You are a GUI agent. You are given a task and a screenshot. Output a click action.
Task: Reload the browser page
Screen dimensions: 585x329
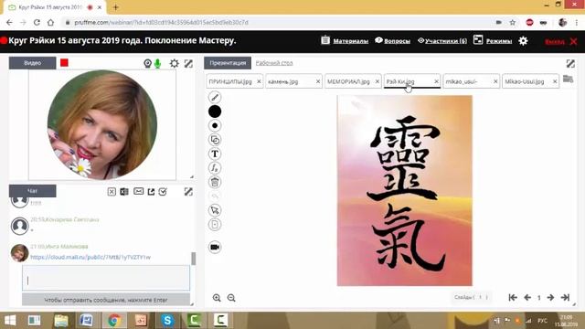pos(37,22)
